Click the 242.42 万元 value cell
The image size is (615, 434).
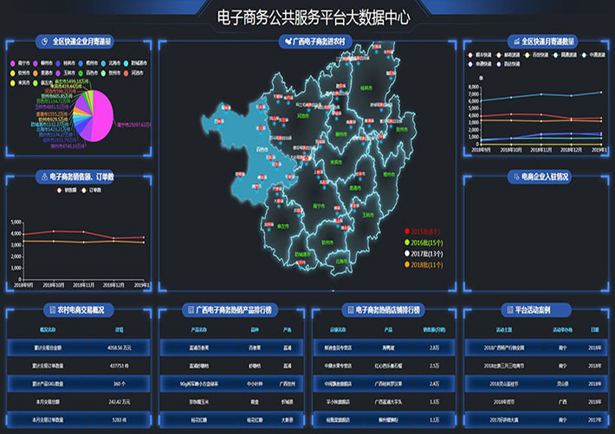pyautogui.click(x=120, y=402)
